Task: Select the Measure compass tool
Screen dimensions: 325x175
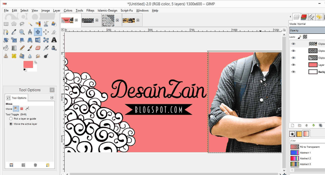Action: tap(30, 32)
